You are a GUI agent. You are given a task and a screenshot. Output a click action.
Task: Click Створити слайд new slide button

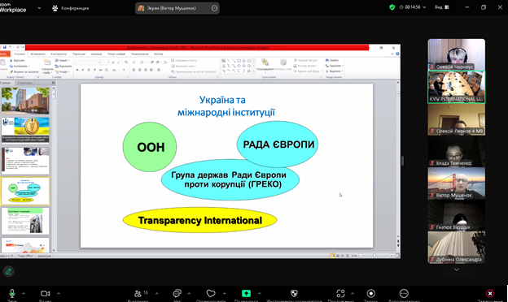47,67
